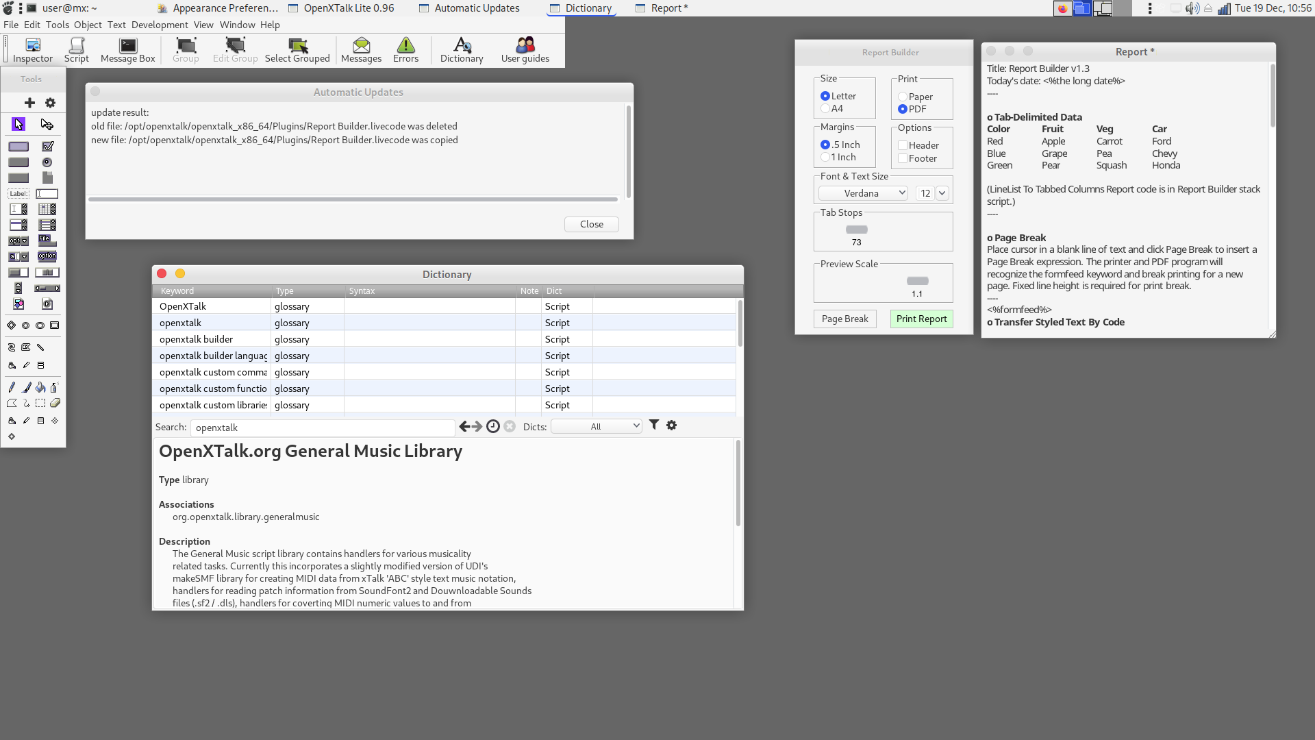Image resolution: width=1315 pixels, height=740 pixels.
Task: Select 1 Inch margins
Action: tap(838, 157)
